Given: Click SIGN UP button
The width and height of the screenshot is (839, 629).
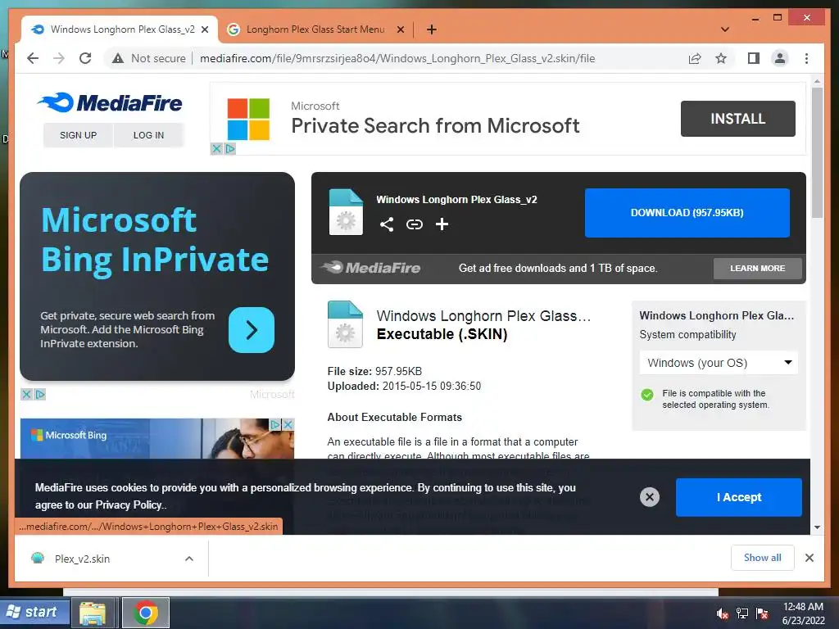Looking at the screenshot, I should coord(78,135).
